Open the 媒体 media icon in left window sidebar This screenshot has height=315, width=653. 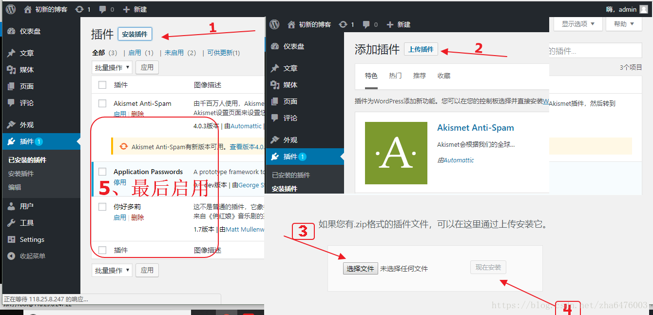coord(11,70)
